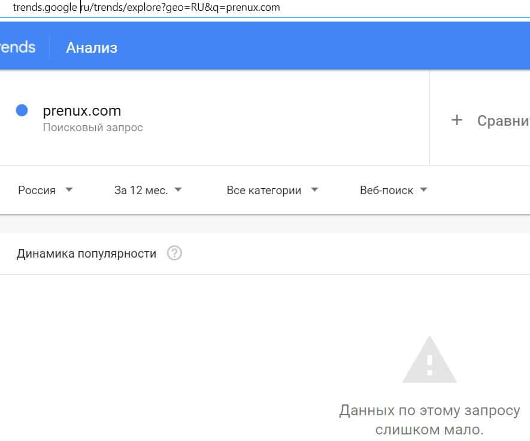Screen dimensions: 530x441
Task: Edit the prenux.com search term
Action: 82,111
